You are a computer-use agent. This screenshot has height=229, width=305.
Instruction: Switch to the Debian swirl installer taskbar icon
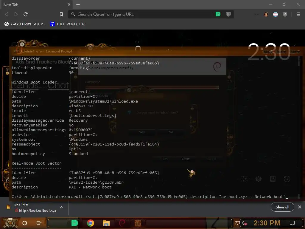122,223
